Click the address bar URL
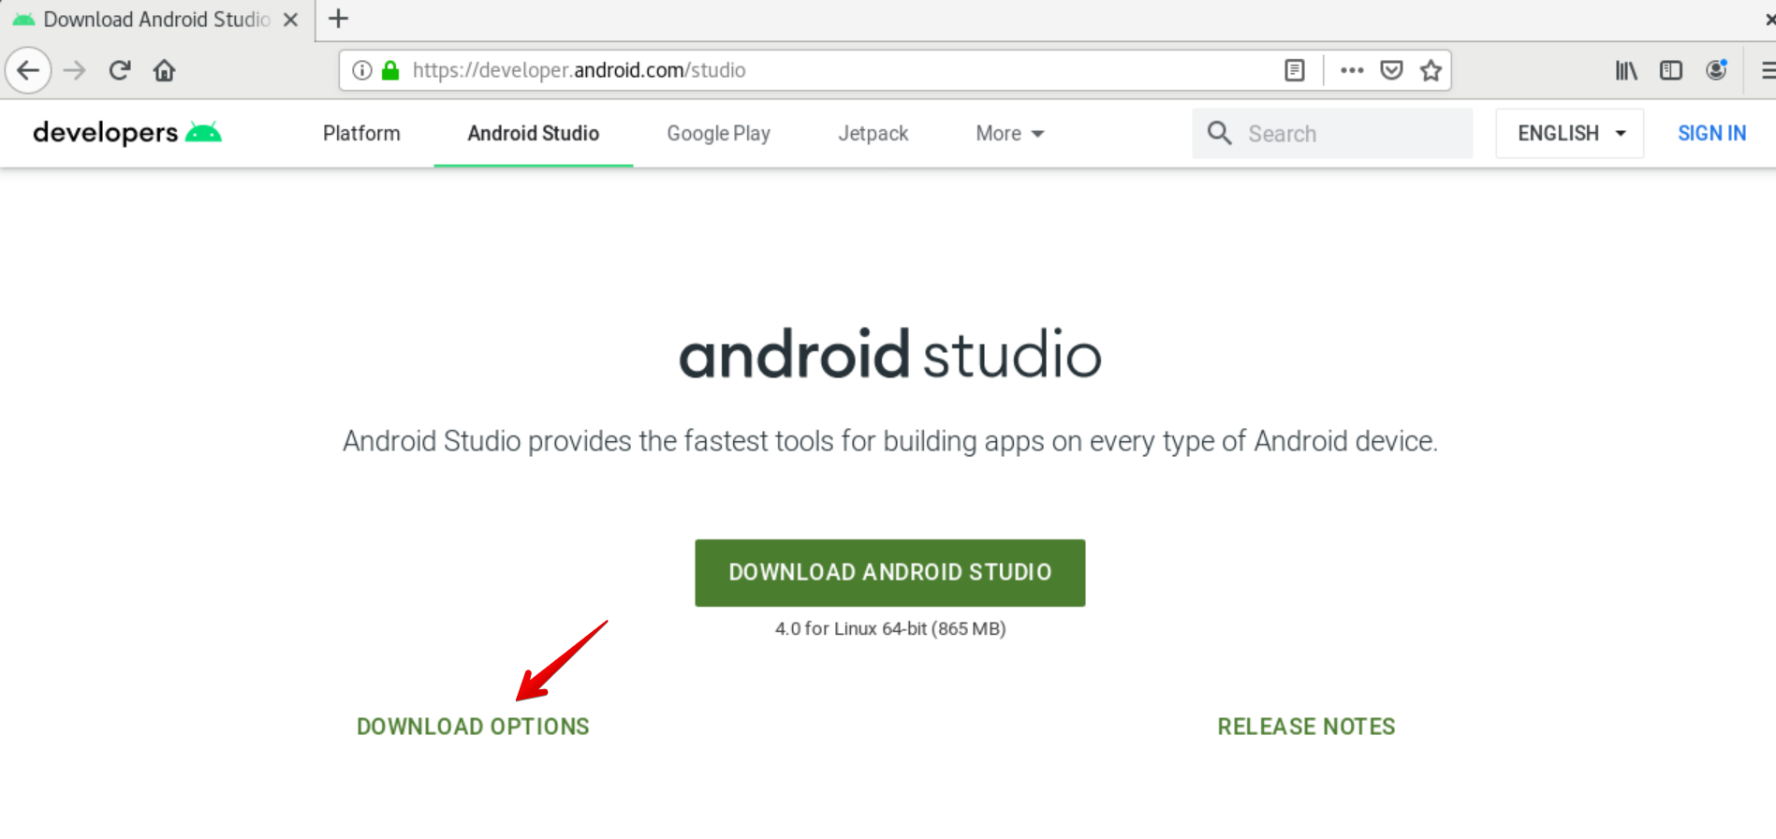Image resolution: width=1776 pixels, height=839 pixels. point(579,70)
